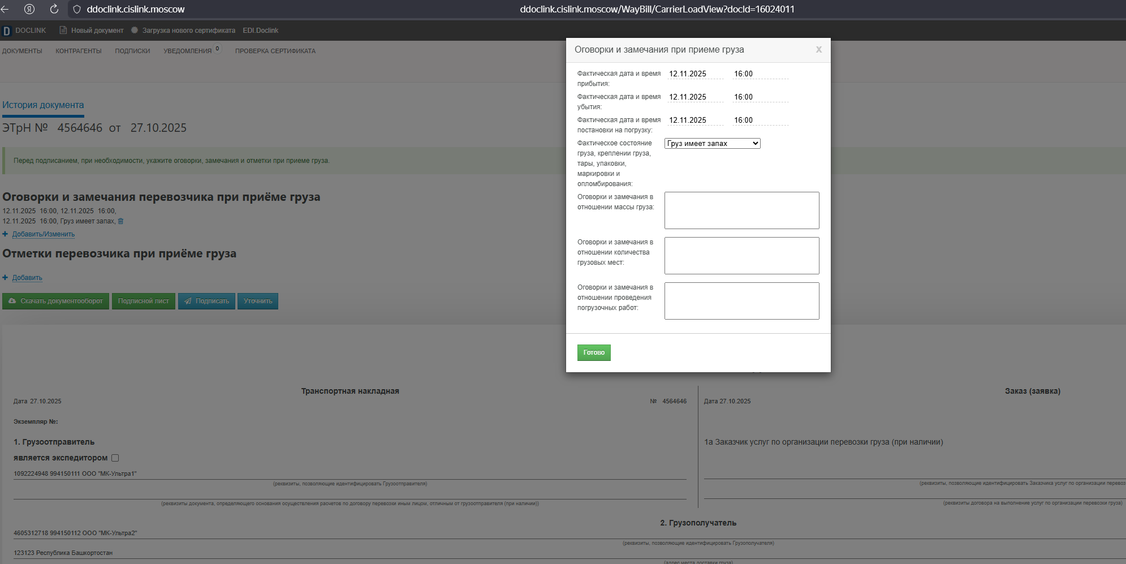Focus the loading works remarks text area
Image resolution: width=1126 pixels, height=564 pixels.
(742, 301)
